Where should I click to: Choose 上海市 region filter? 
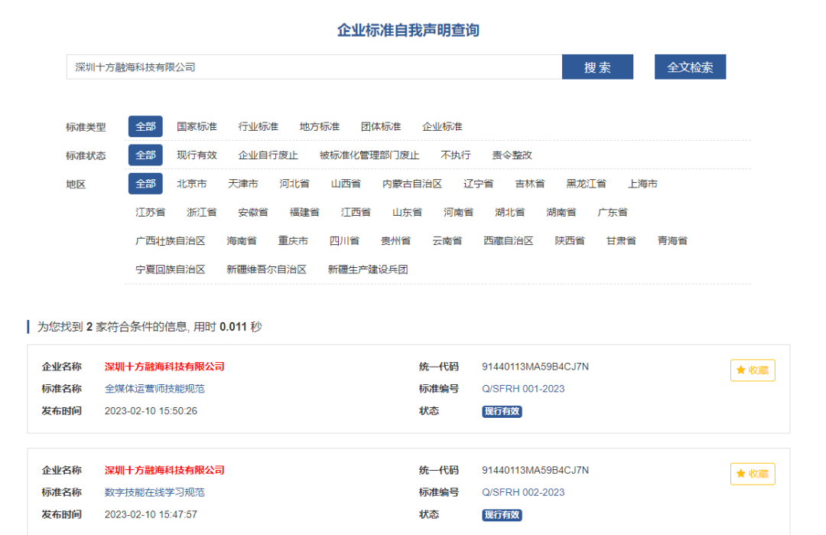642,184
